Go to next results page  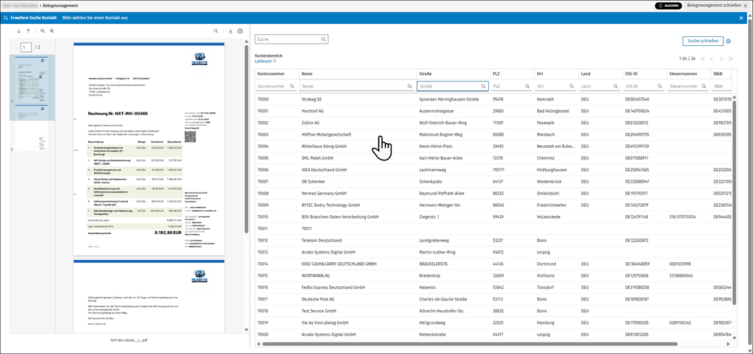click(x=722, y=59)
